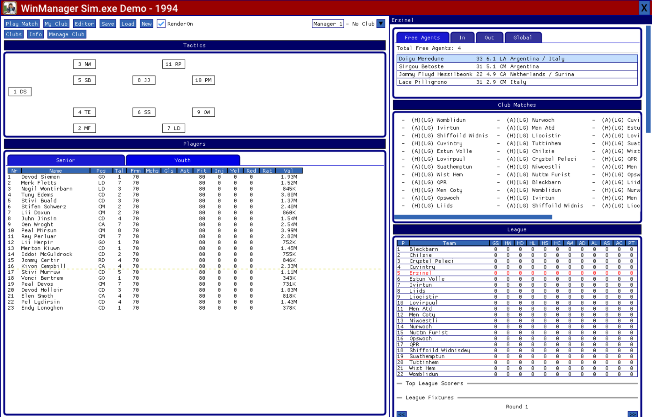Open the Global transfers tab

click(x=522, y=38)
